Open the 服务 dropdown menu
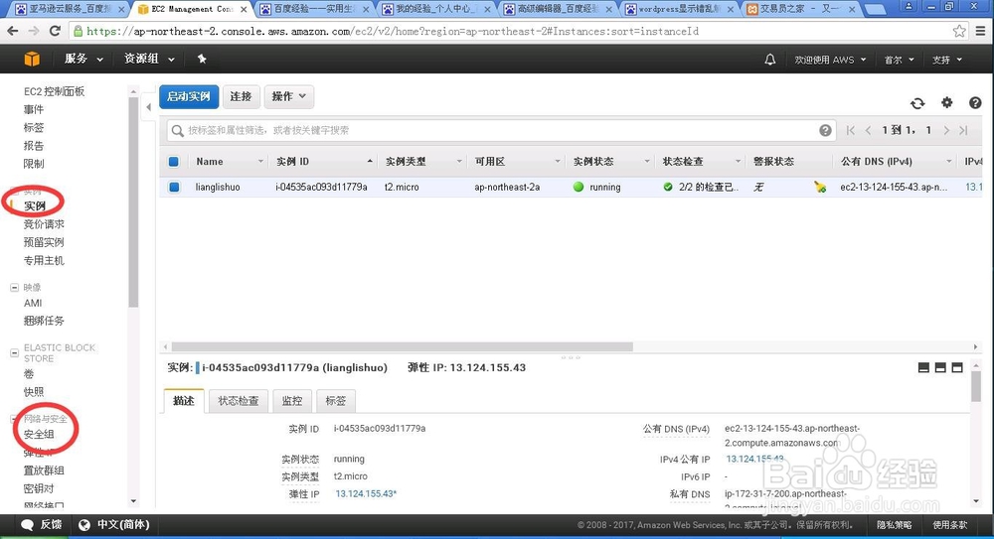Screen dimensions: 994x539 click(83, 59)
